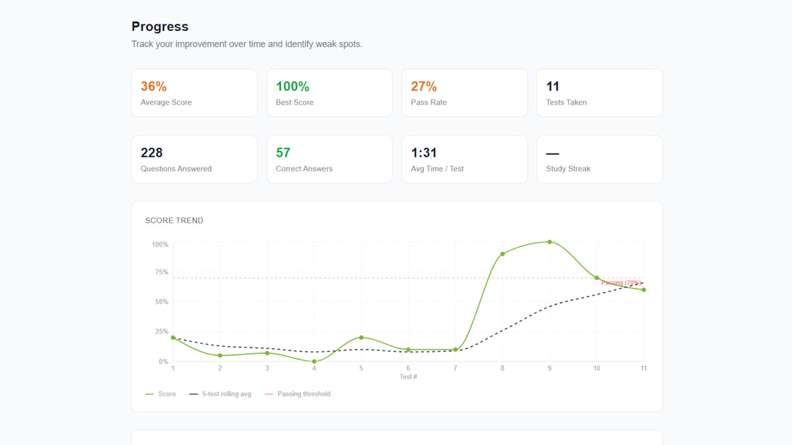Image resolution: width=792 pixels, height=445 pixels.
Task: Select the Best Score 100% card
Action: pyautogui.click(x=329, y=93)
